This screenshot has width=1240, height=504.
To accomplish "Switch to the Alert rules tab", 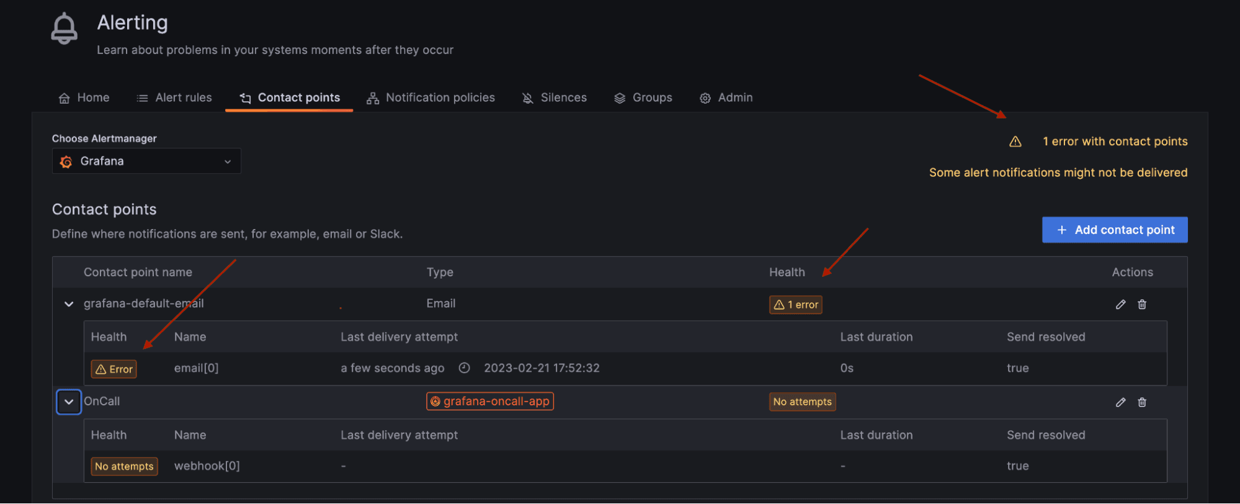I will tap(174, 97).
